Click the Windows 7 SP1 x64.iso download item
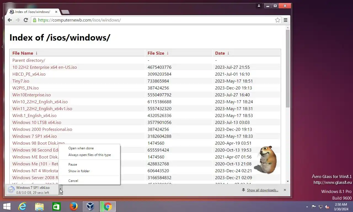353x212 pixels. click(32, 190)
